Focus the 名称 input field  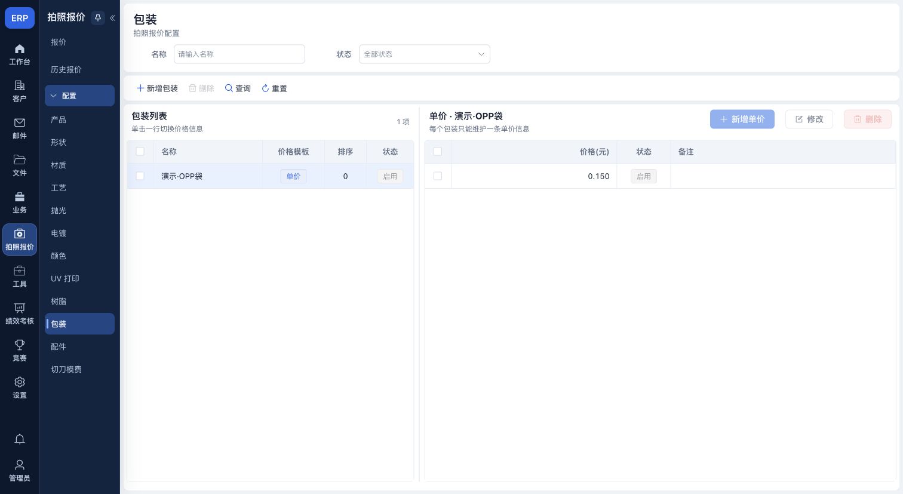239,54
